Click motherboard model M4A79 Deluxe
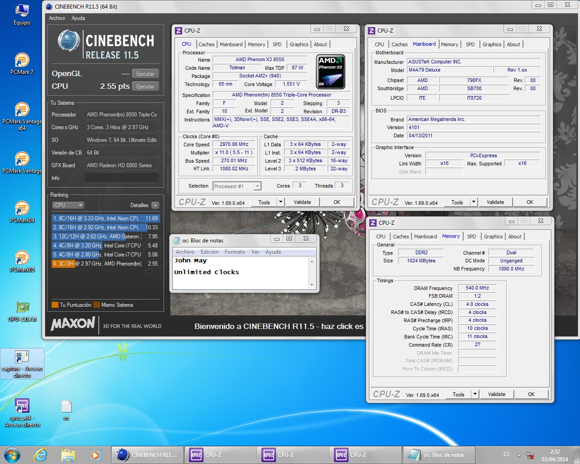This screenshot has width=580, height=464. (x=449, y=70)
